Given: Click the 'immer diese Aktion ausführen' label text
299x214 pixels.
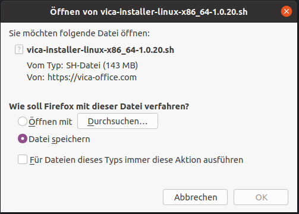Looking at the screenshot, I should point(184,160).
